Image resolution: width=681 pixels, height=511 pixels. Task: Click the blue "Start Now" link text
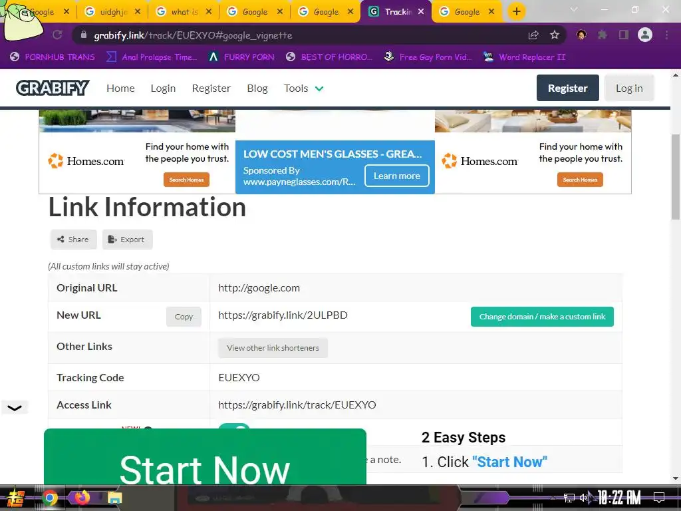(509, 462)
